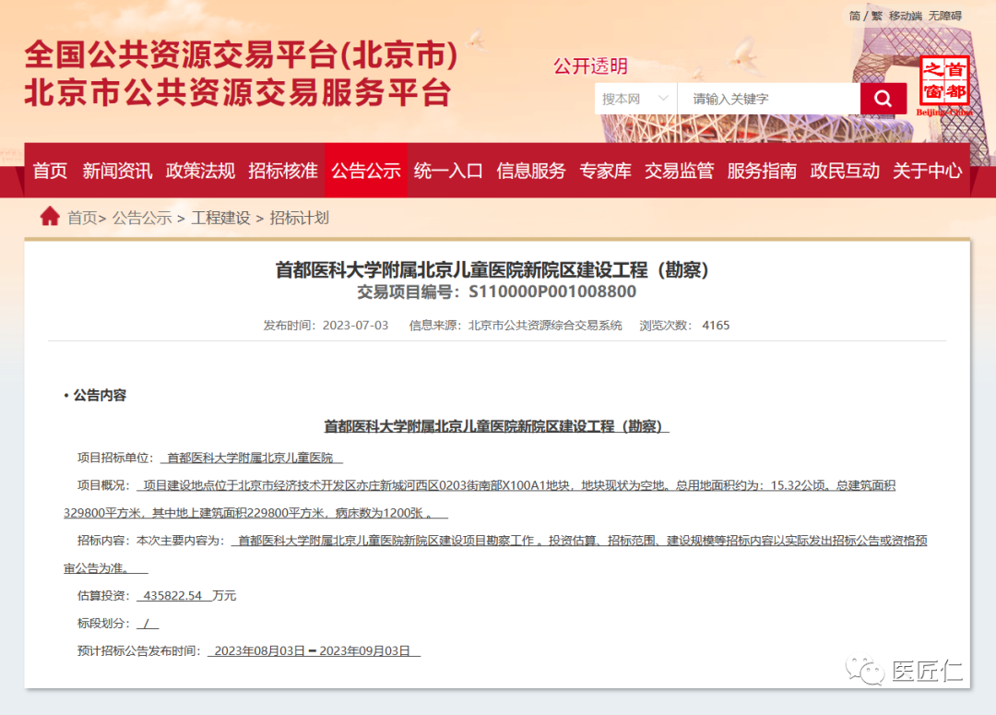Open the 专家库 navigation tab

(605, 171)
